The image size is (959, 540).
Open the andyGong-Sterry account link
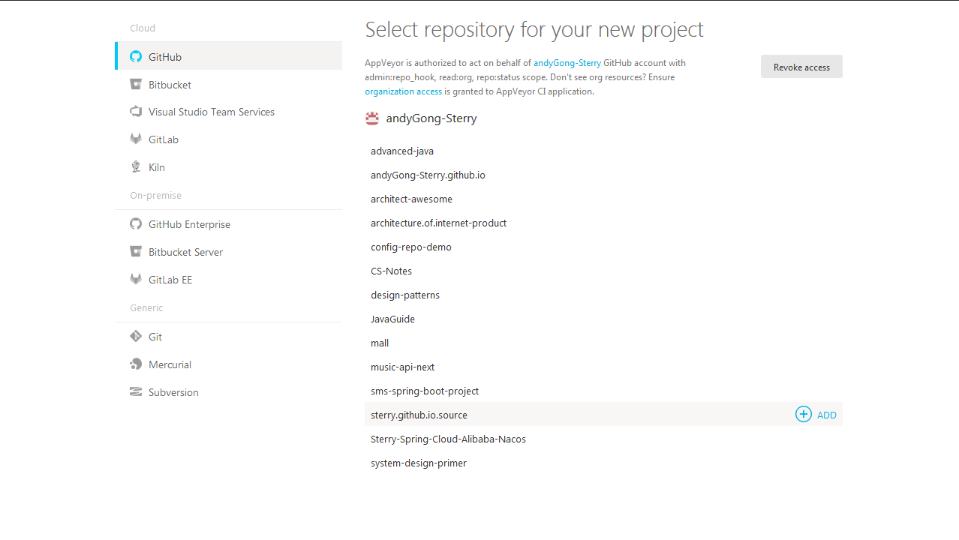(567, 63)
